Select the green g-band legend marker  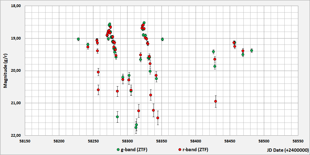click(x=118, y=150)
